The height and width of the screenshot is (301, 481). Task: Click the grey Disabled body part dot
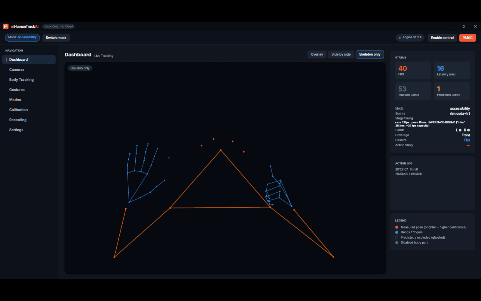pyautogui.click(x=397, y=243)
